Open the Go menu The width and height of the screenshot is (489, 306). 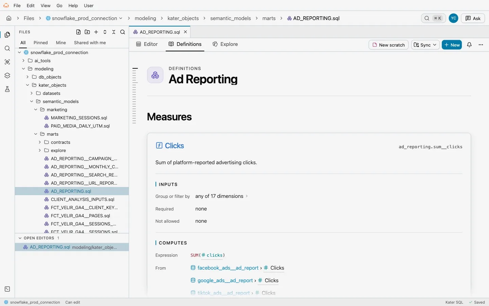click(59, 5)
